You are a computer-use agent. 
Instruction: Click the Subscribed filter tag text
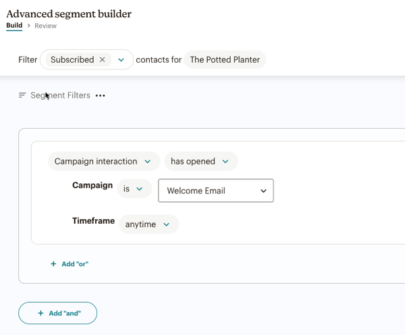point(72,59)
